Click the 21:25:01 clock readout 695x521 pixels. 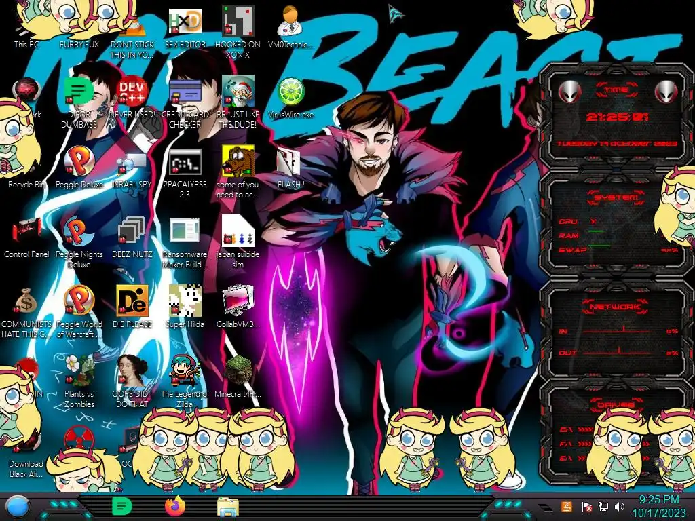[x=617, y=117]
